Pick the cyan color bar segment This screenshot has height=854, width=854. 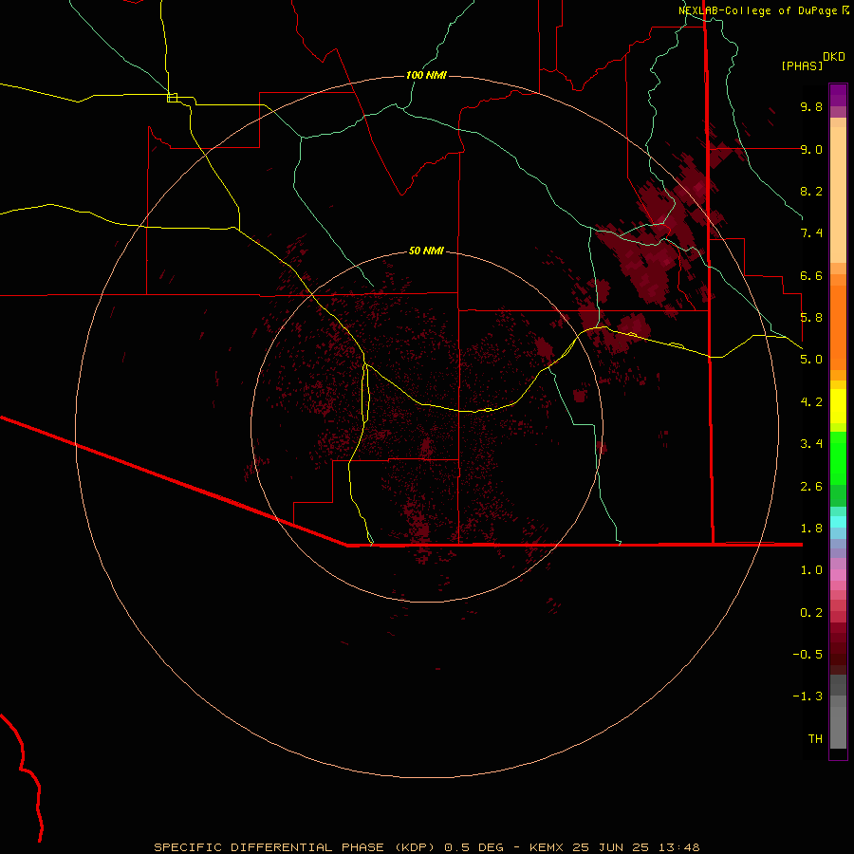pos(838,522)
